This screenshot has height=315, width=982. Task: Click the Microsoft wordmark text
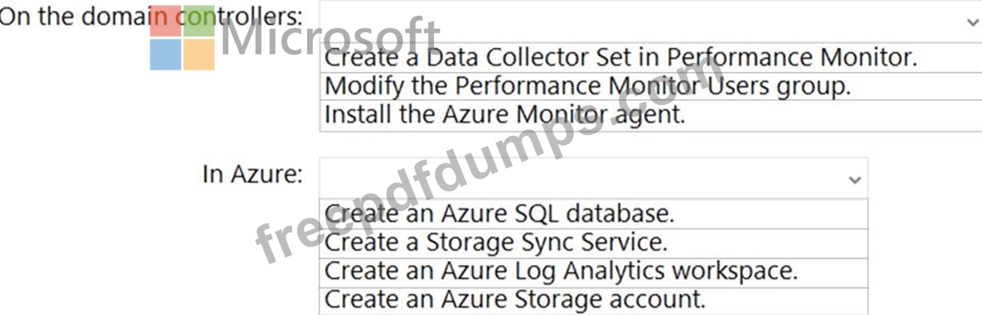coord(329,37)
